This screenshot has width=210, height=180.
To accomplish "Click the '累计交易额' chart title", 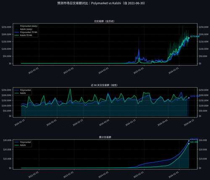I will point(105,137).
